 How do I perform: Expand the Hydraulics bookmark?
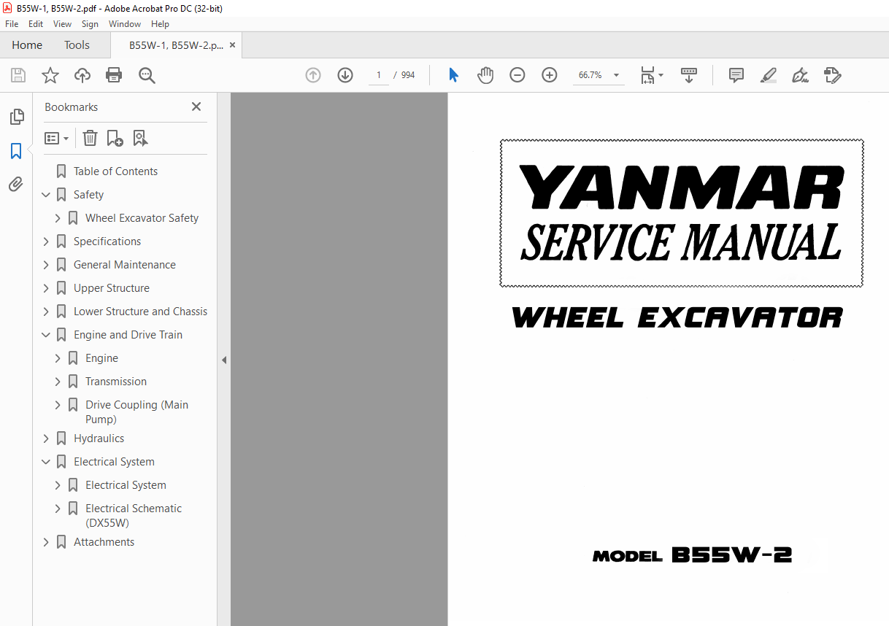point(46,438)
